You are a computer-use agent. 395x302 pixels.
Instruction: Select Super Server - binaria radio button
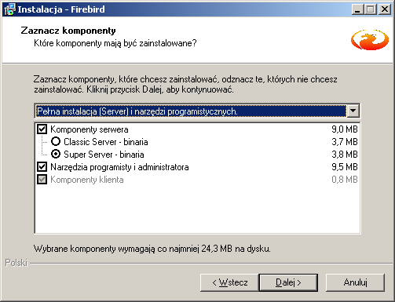(x=56, y=154)
